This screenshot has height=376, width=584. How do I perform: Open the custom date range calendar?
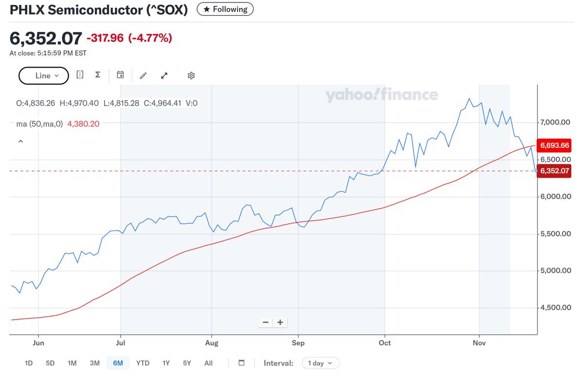pos(241,363)
